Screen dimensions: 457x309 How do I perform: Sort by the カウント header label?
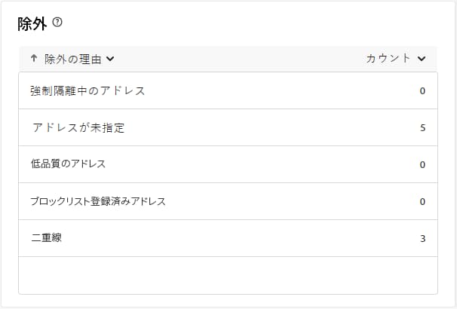(388, 59)
